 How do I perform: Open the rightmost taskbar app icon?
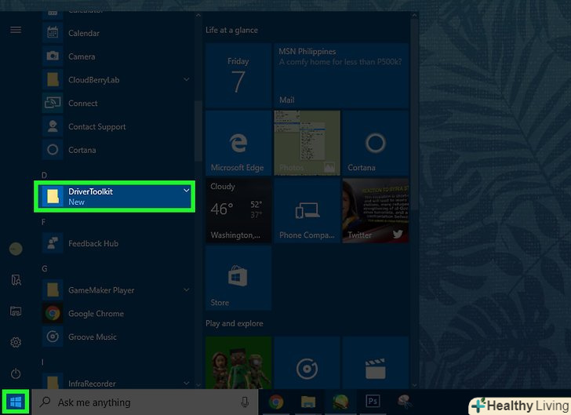(x=404, y=402)
